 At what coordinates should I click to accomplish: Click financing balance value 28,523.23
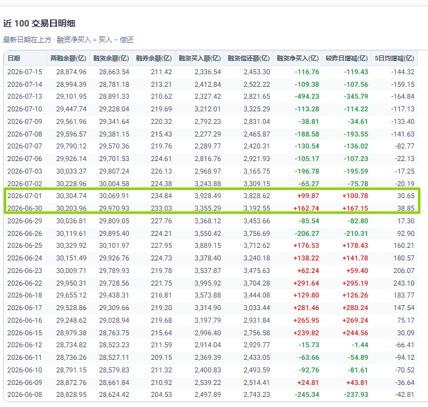click(114, 345)
